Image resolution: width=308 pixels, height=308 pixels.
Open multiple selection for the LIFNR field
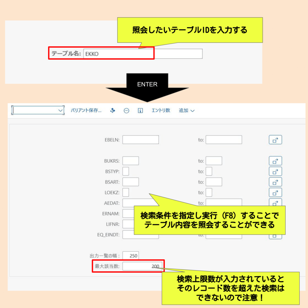[x=275, y=223]
